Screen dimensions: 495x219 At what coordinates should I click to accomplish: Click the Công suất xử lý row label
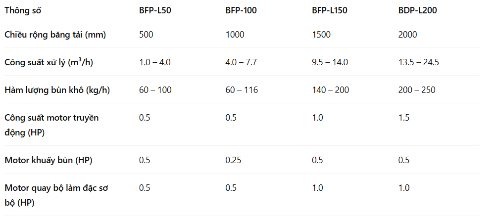pos(49,62)
